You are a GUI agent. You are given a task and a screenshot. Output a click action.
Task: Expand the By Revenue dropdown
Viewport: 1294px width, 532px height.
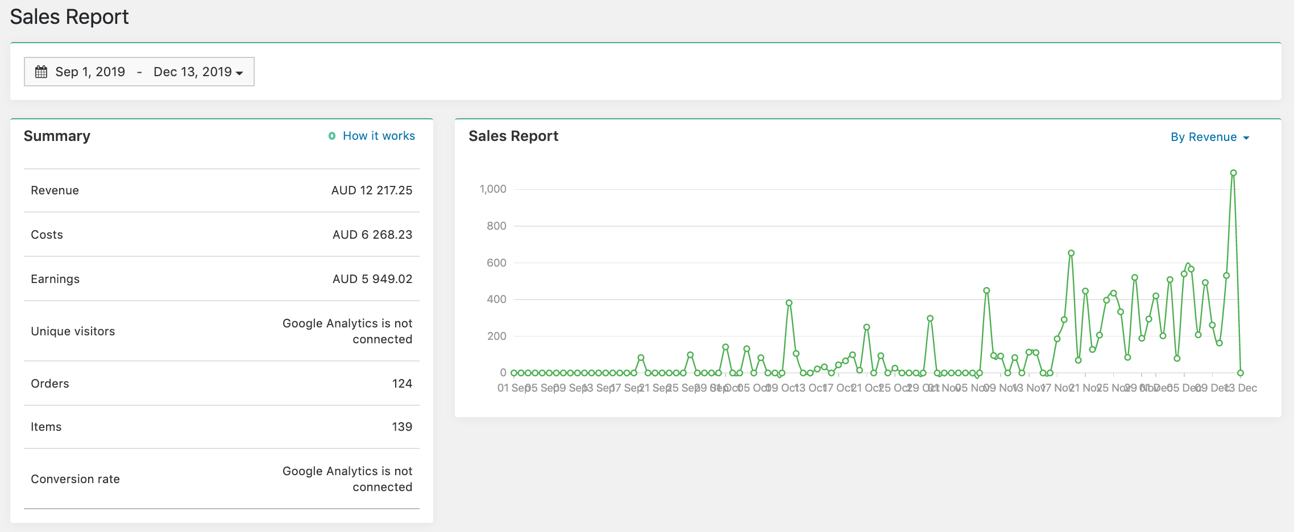tap(1209, 137)
